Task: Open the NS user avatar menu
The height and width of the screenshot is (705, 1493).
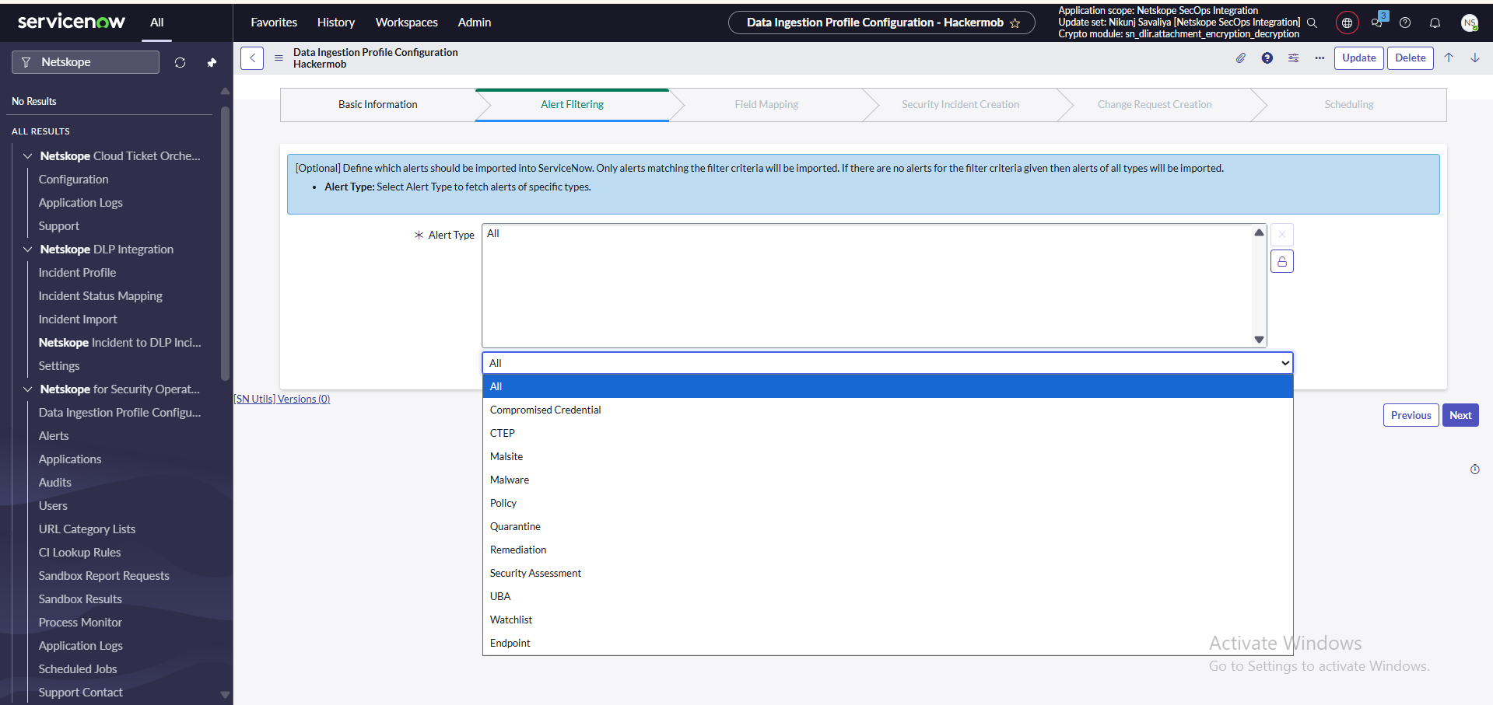Action: pyautogui.click(x=1469, y=23)
